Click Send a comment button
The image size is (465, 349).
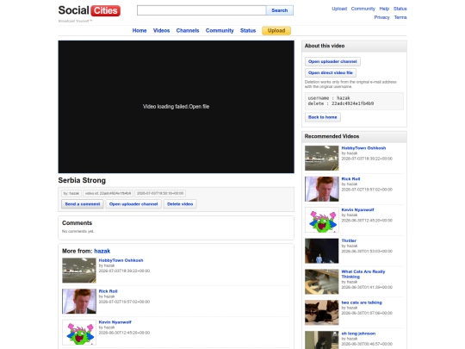(83, 204)
